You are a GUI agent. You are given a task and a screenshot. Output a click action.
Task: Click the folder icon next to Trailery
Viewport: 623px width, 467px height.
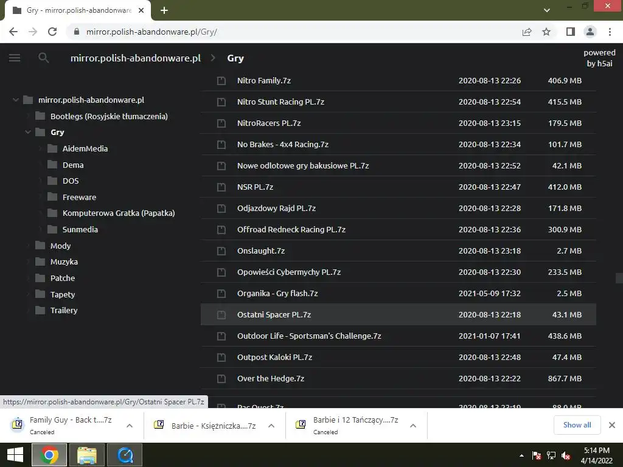point(40,310)
